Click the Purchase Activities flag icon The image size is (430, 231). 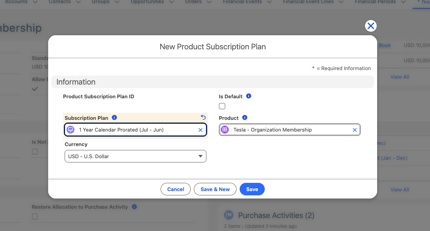(229, 215)
